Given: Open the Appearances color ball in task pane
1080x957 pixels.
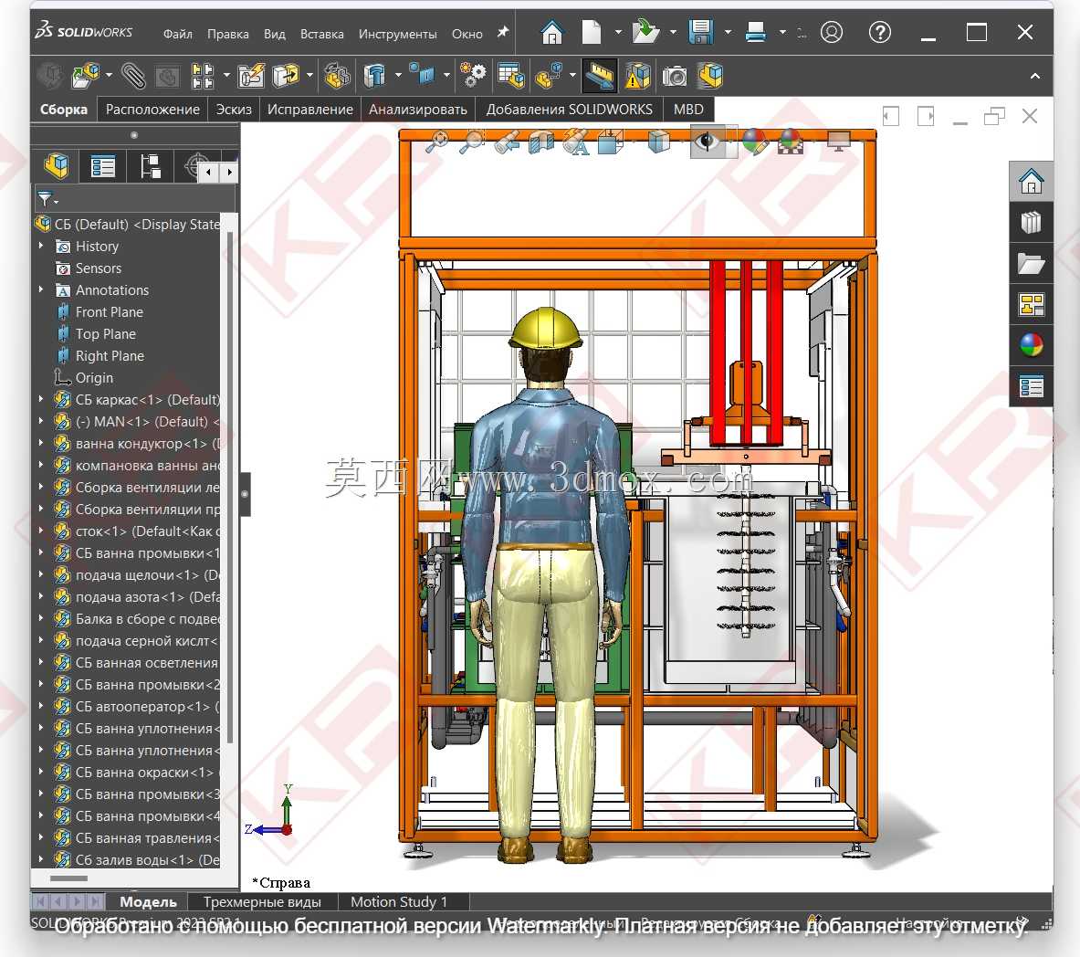Looking at the screenshot, I should click(x=1031, y=345).
